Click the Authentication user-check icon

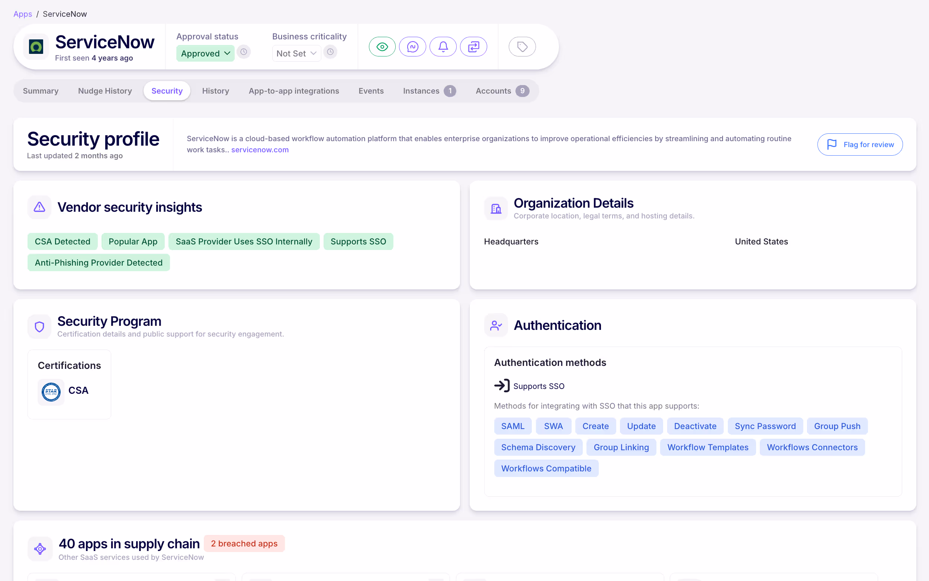[496, 325]
